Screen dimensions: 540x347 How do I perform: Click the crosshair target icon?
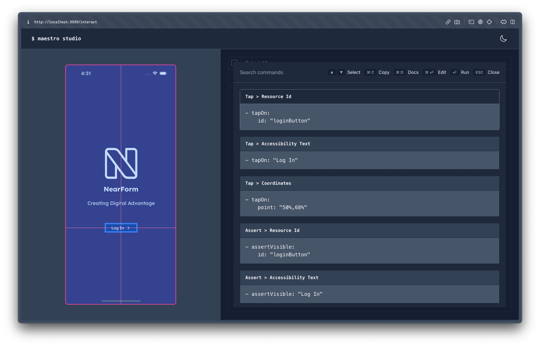tap(489, 22)
